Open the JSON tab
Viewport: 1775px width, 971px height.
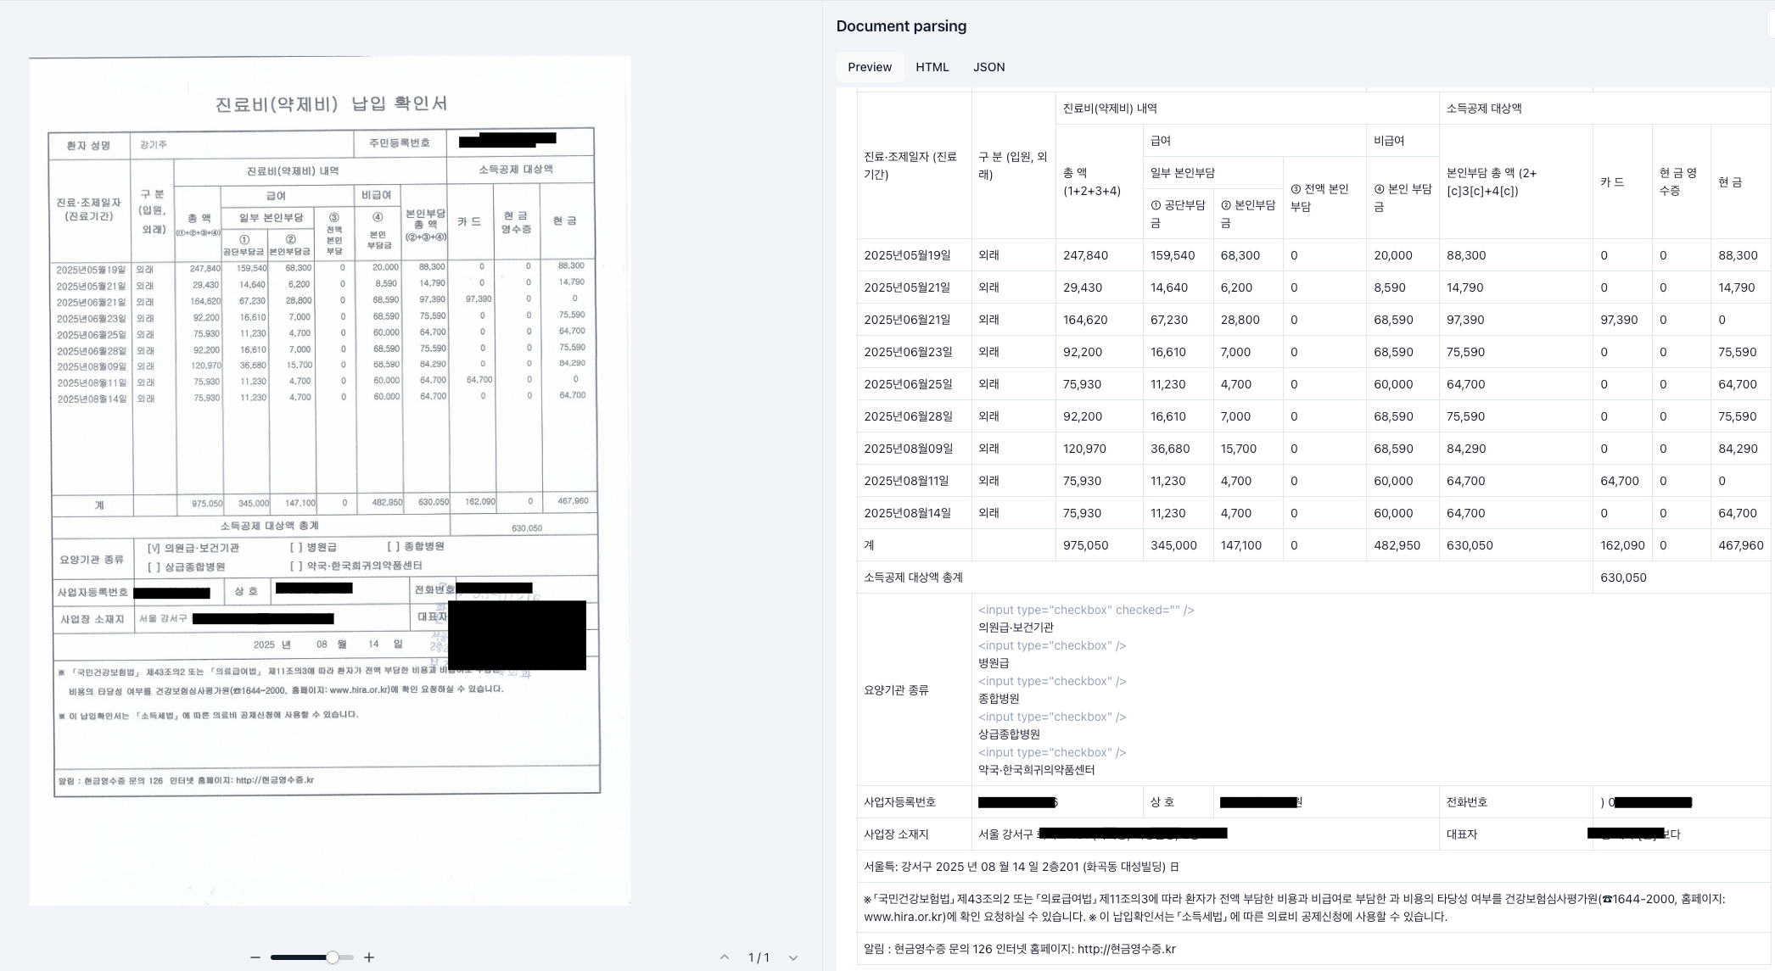tap(988, 67)
